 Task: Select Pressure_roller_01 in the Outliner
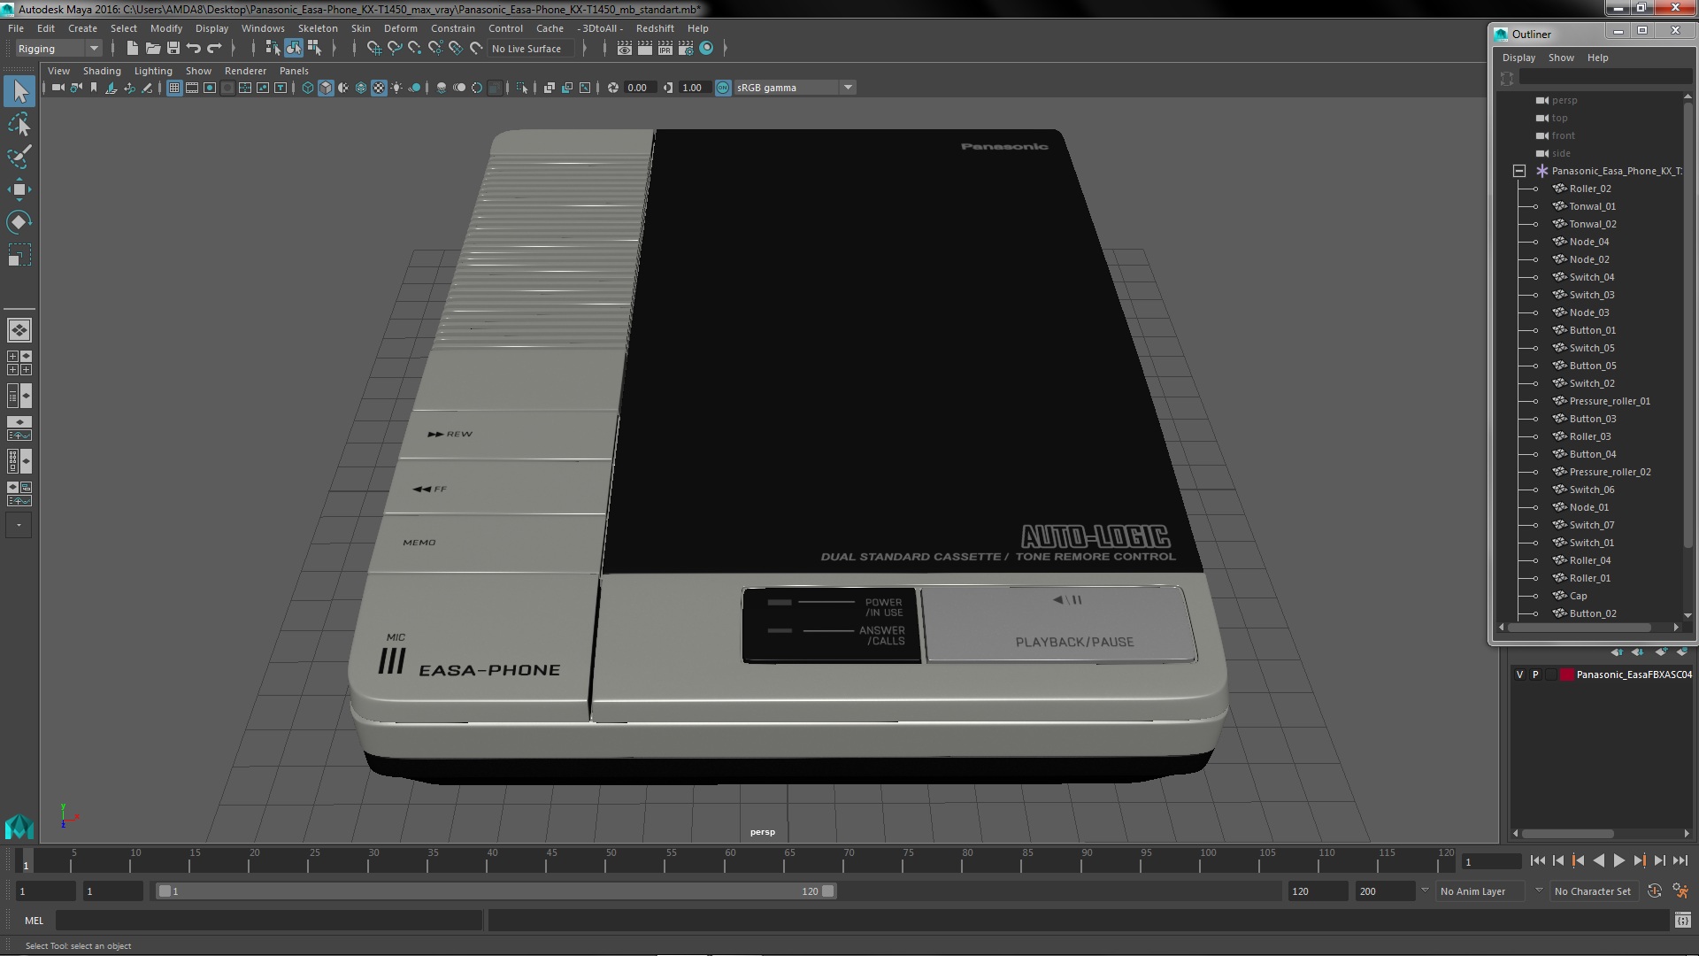[x=1610, y=401]
